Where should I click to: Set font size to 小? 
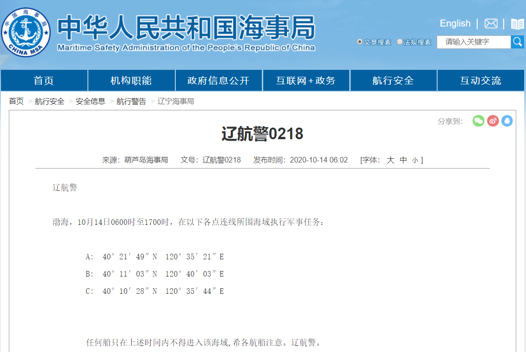click(414, 160)
